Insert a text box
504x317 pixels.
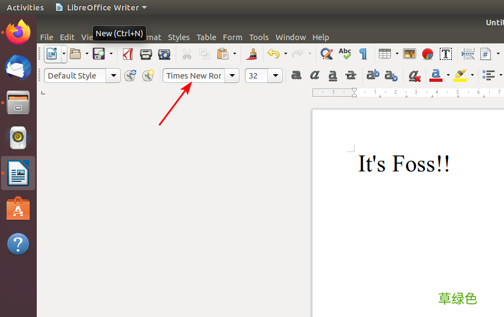[446, 54]
